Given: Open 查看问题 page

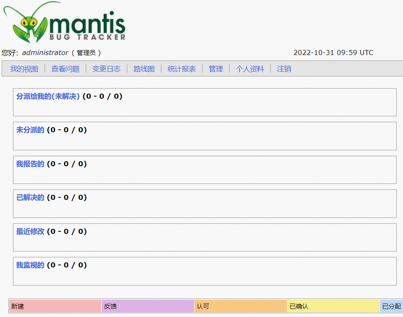Looking at the screenshot, I should (x=65, y=69).
